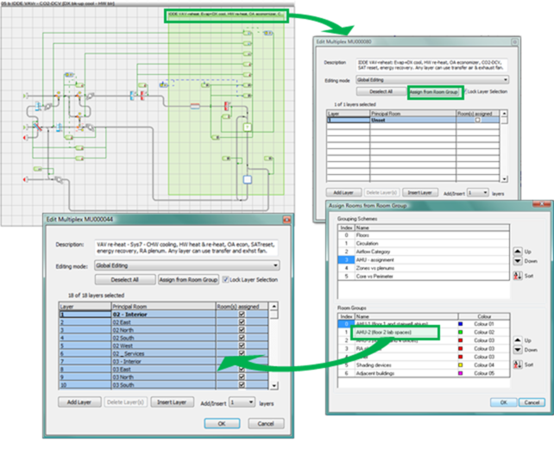Open Editing mode dropdown in MU000044 dialog
Image resolution: width=554 pixels, height=455 pixels.
point(275,265)
